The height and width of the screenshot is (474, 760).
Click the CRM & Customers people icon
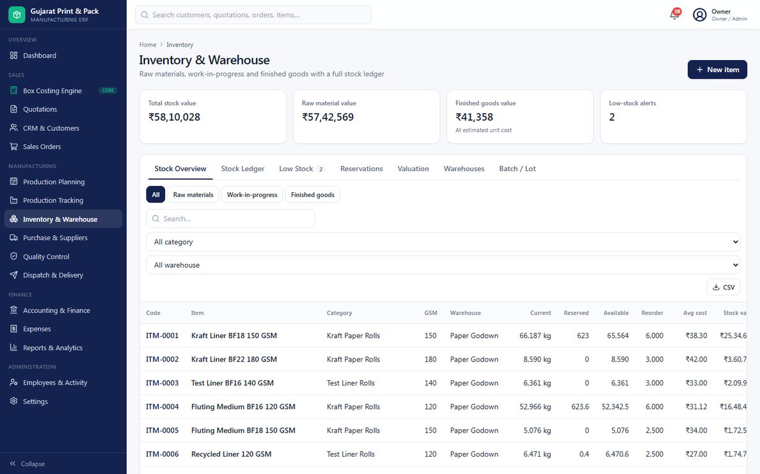pyautogui.click(x=13, y=128)
